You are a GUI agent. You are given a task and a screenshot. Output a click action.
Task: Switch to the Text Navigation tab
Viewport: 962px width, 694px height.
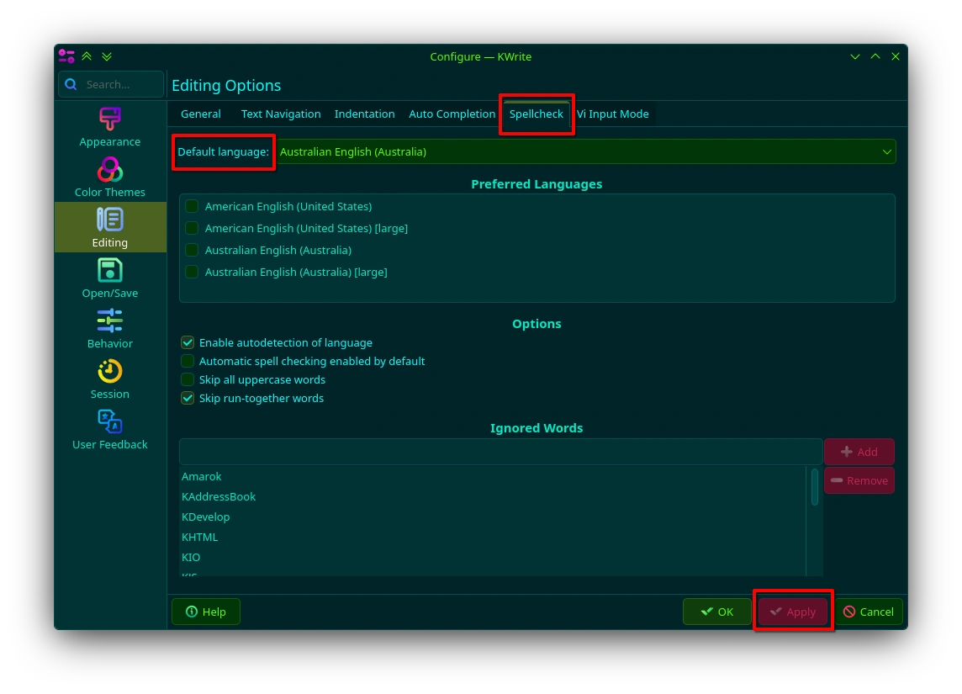(x=280, y=114)
